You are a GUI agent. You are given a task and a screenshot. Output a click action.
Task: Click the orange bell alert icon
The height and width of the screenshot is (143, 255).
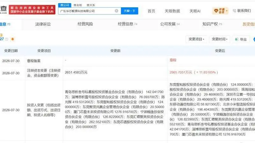pyautogui.click(x=12, y=39)
